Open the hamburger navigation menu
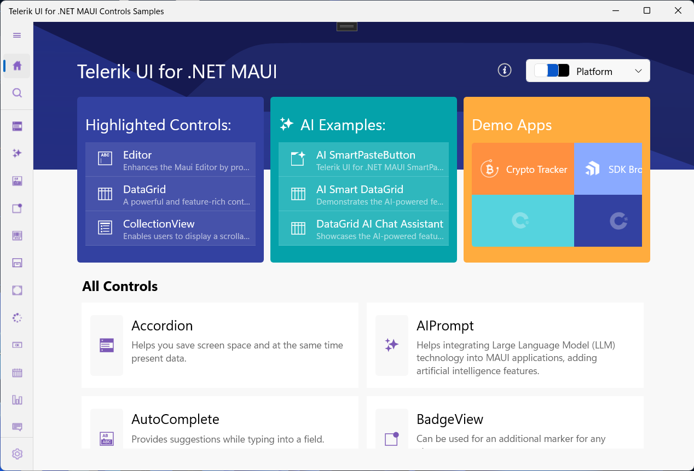Screen dimensions: 694x471 point(17,36)
